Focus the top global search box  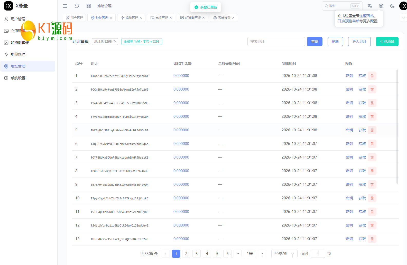342,6
